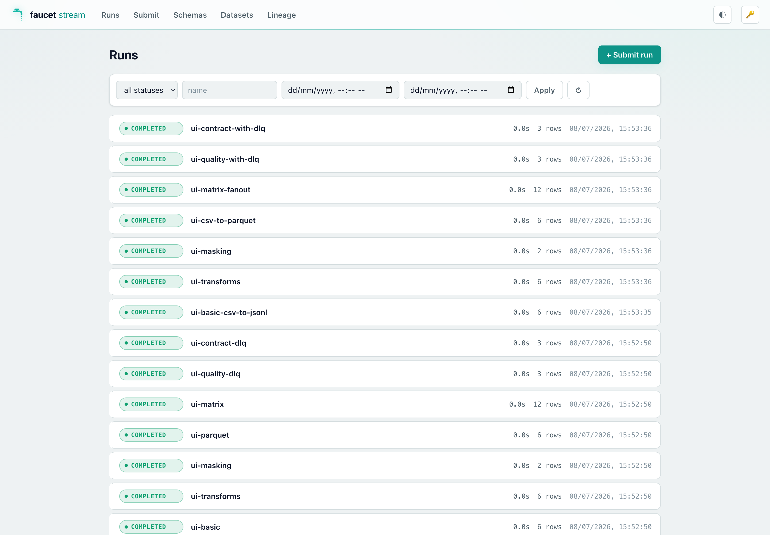This screenshot has height=535, width=770.
Task: Click timestamp 15:53:35 on ui-basic-csv-to-jsonl row
Action: point(610,312)
